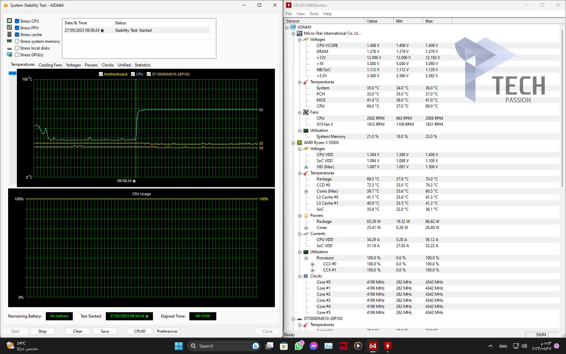Open WhatsApp from the taskbar

click(299, 346)
